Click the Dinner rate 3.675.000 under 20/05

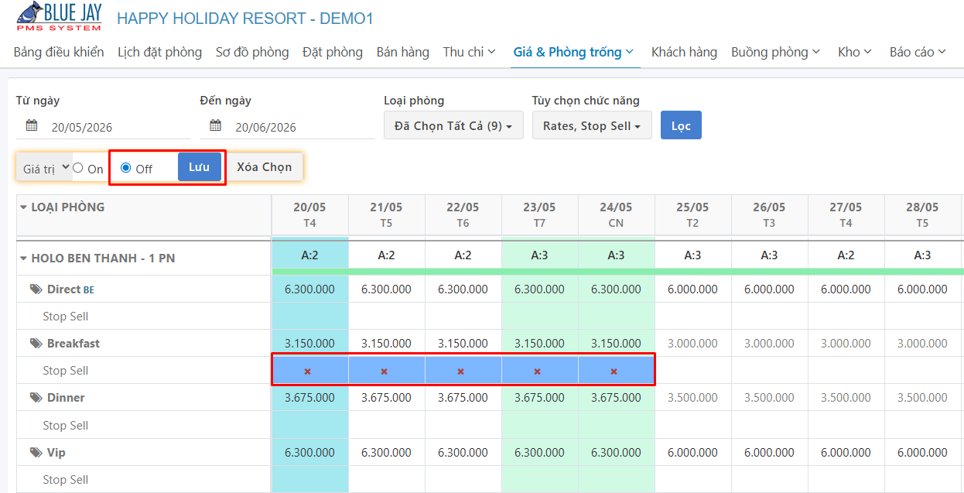309,398
